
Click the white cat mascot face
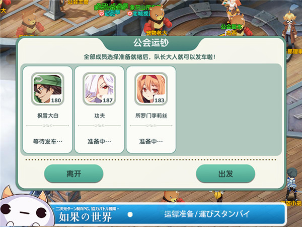click(x=24, y=208)
